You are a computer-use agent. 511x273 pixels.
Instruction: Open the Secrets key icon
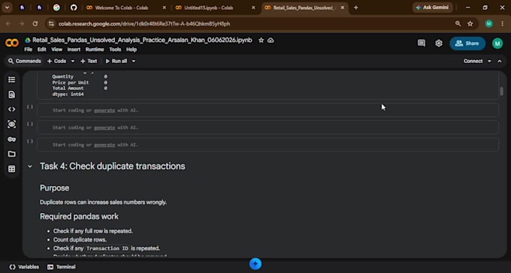tap(12, 139)
